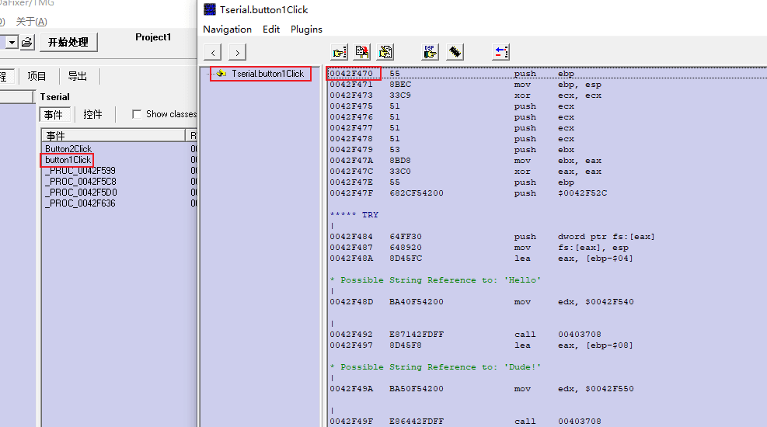Click the DSF toolbar icon
This screenshot has width=767, height=427.
[x=430, y=52]
